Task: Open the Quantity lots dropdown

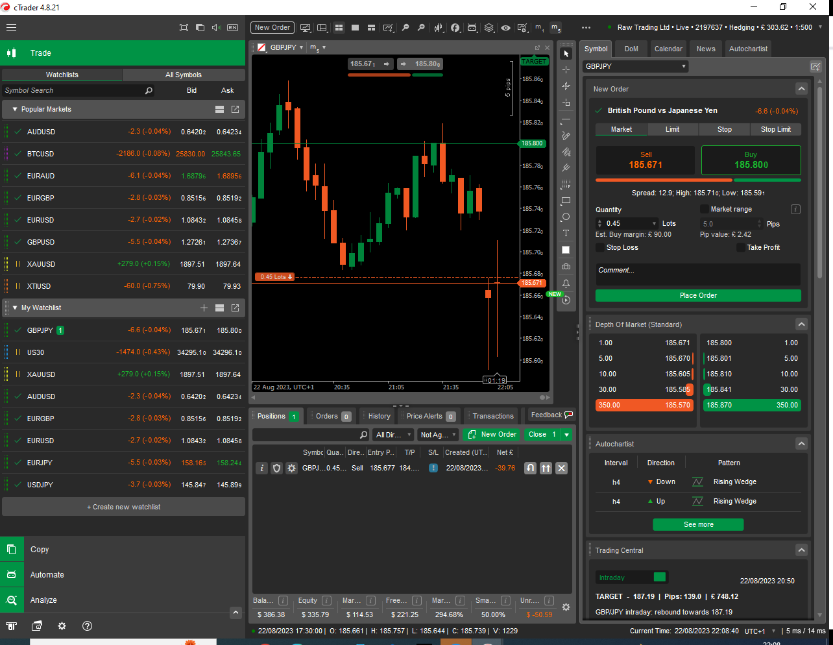Action: pyautogui.click(x=654, y=223)
